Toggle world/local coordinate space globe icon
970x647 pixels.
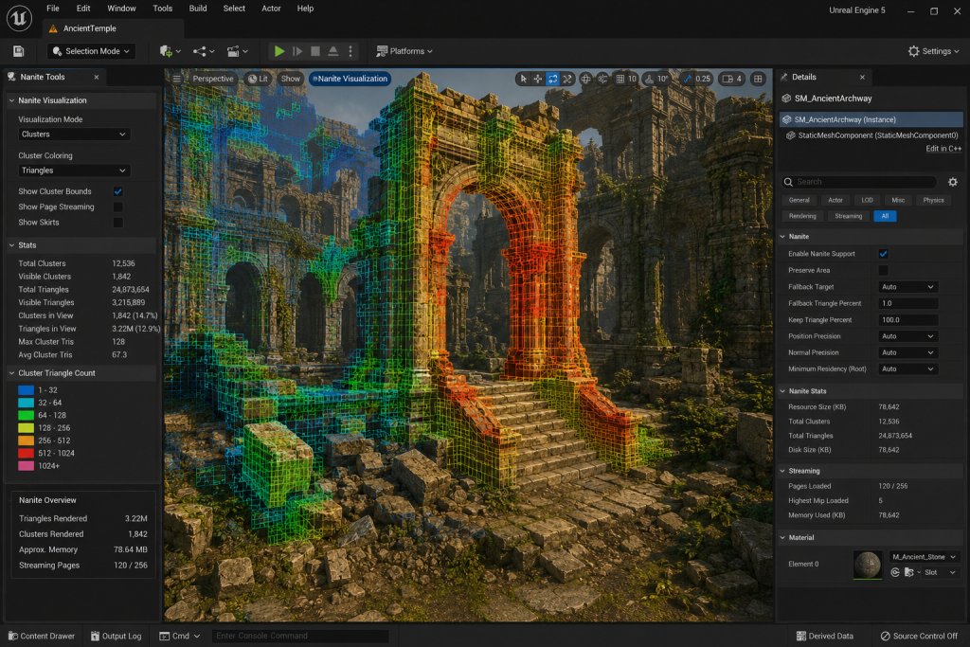point(585,79)
